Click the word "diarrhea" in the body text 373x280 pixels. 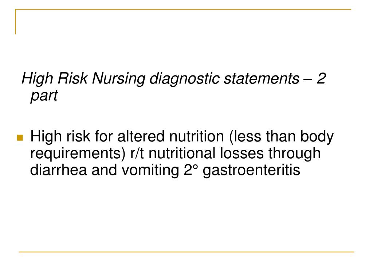[59, 170]
